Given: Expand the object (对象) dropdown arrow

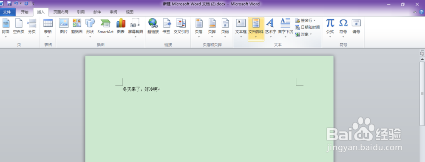Looking at the screenshot, I should pyautogui.click(x=311, y=34).
